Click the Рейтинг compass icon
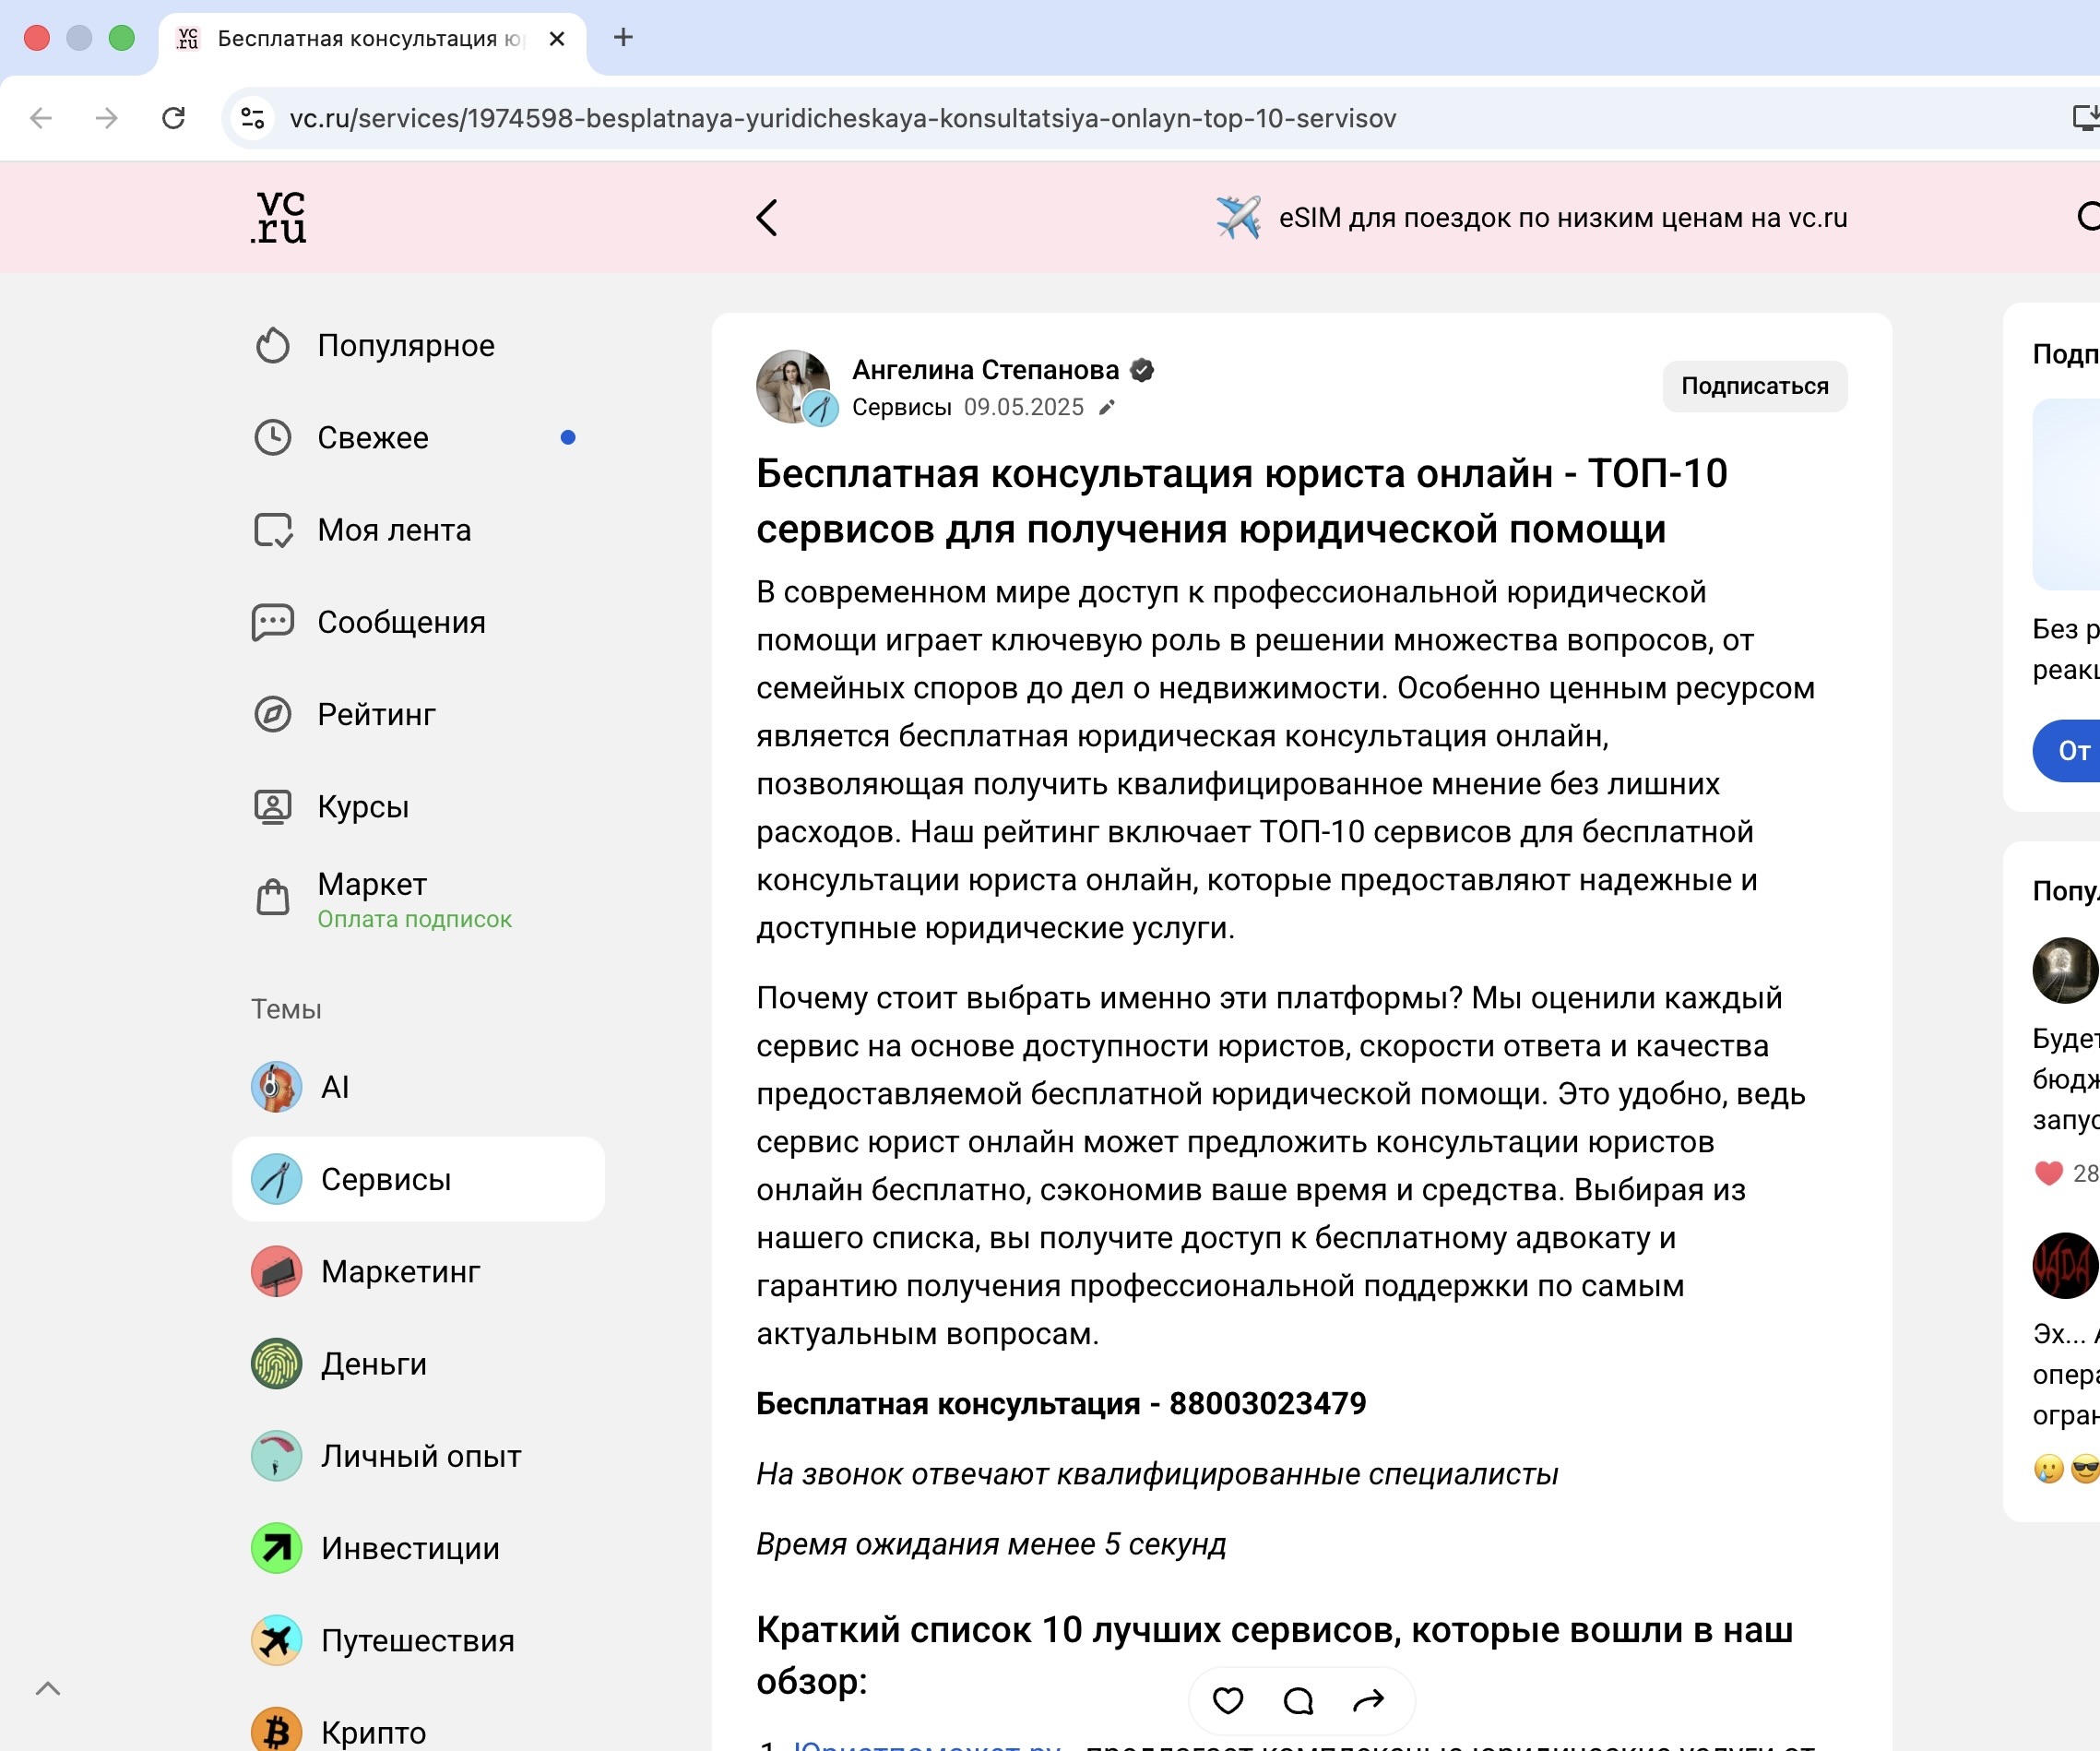This screenshot has width=2100, height=1751. (x=272, y=713)
